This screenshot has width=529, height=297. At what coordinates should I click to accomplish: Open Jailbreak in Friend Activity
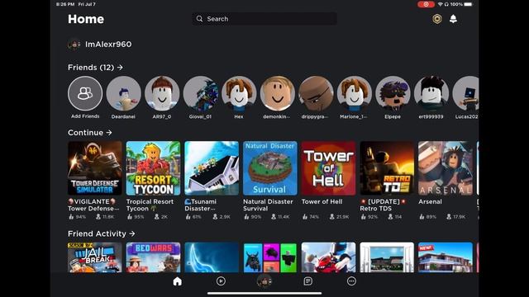coord(95,257)
